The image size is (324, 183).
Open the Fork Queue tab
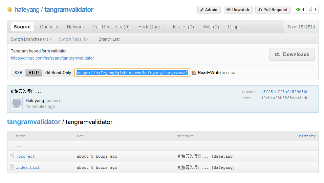(x=151, y=27)
